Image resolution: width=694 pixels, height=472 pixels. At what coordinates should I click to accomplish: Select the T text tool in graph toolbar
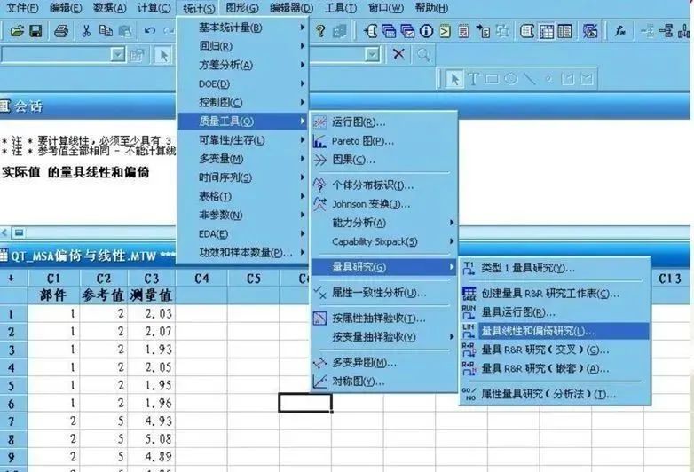tap(473, 79)
